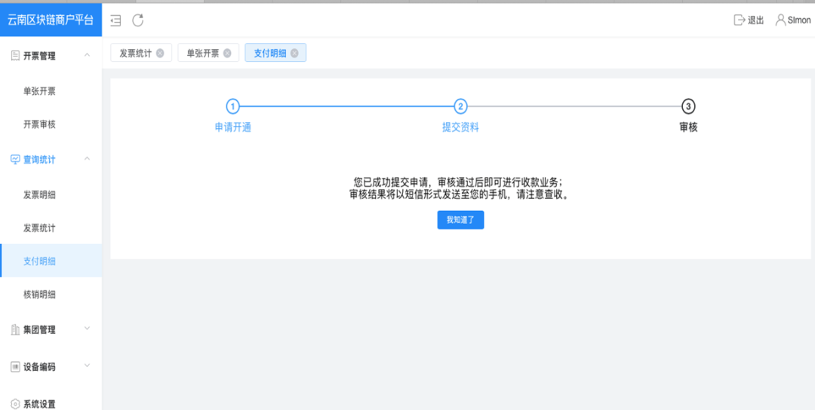Click the 设备编码 menu label
This screenshot has width=815, height=410.
tap(39, 367)
